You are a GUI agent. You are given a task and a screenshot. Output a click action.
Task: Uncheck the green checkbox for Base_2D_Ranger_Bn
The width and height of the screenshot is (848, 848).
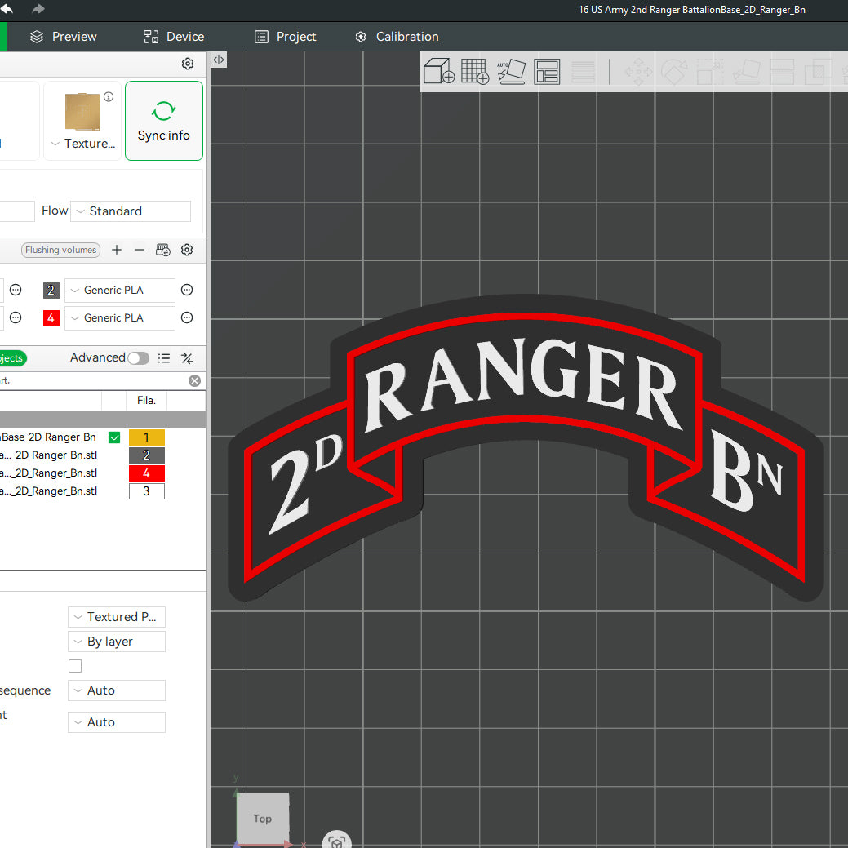[114, 437]
